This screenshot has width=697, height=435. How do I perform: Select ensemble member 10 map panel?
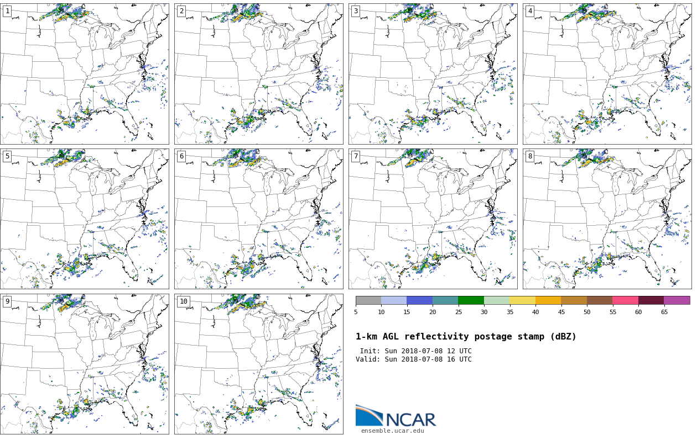pos(258,364)
